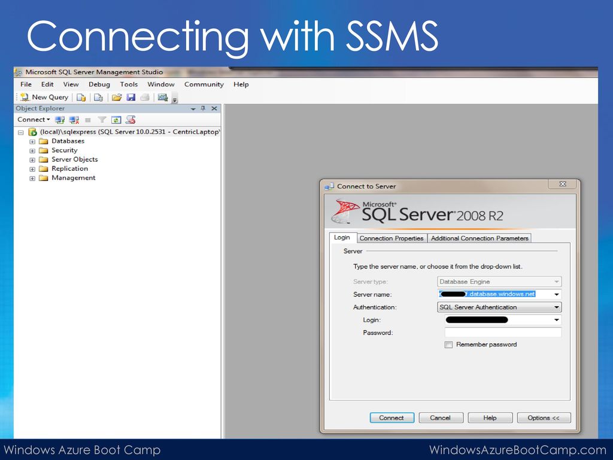Close the Object Explorer panel
The height and width of the screenshot is (460, 613).
214,108
